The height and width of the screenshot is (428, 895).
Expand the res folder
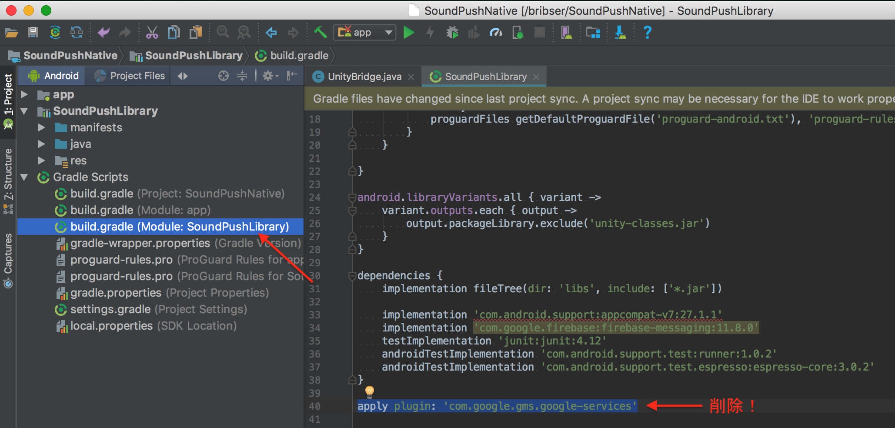42,161
